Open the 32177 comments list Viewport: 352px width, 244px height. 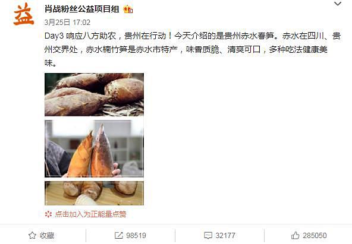click(225, 236)
